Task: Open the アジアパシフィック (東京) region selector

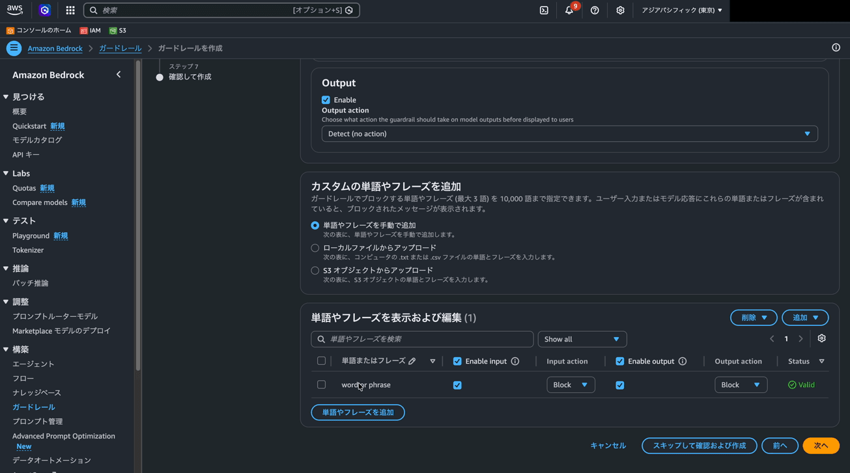Action: click(681, 10)
